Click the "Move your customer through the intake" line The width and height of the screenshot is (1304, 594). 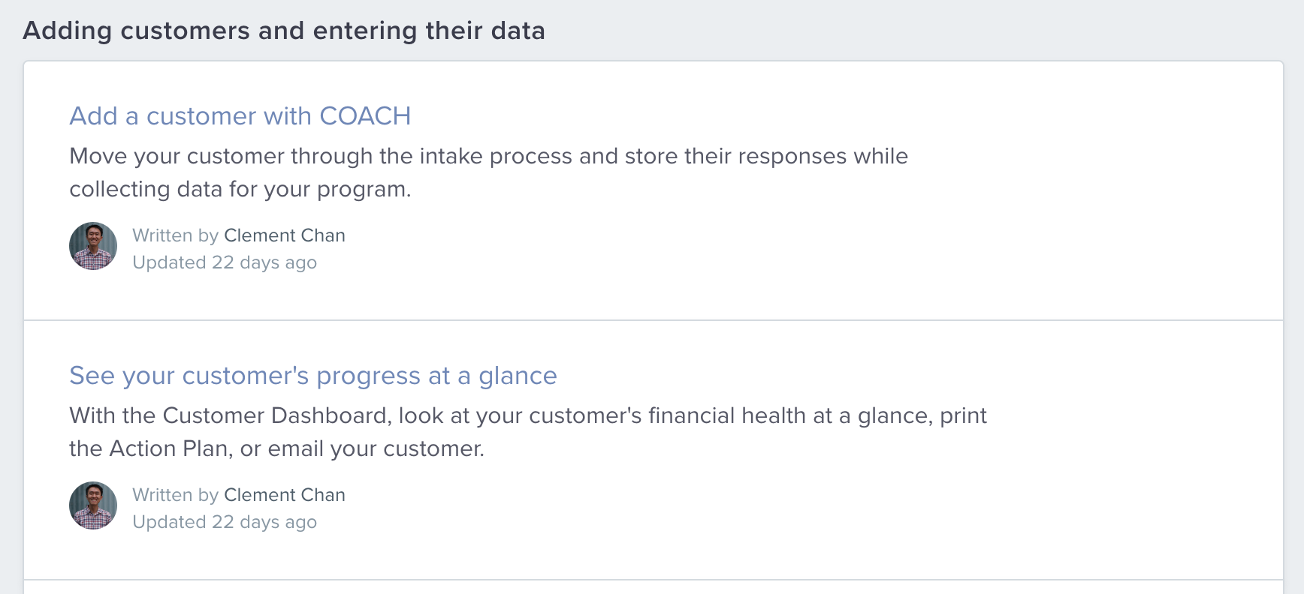(489, 156)
